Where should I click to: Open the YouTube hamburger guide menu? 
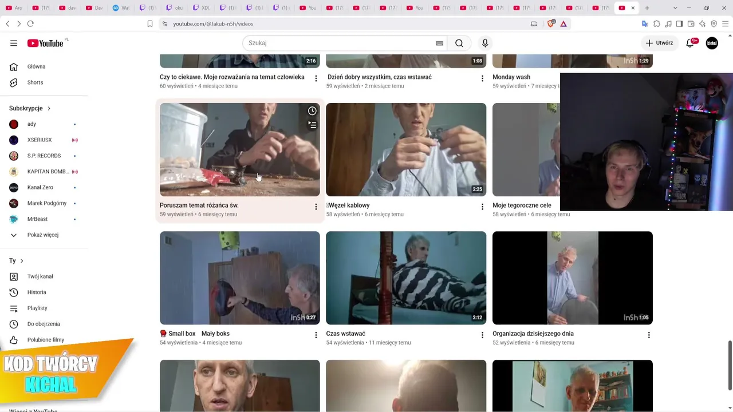[14, 43]
